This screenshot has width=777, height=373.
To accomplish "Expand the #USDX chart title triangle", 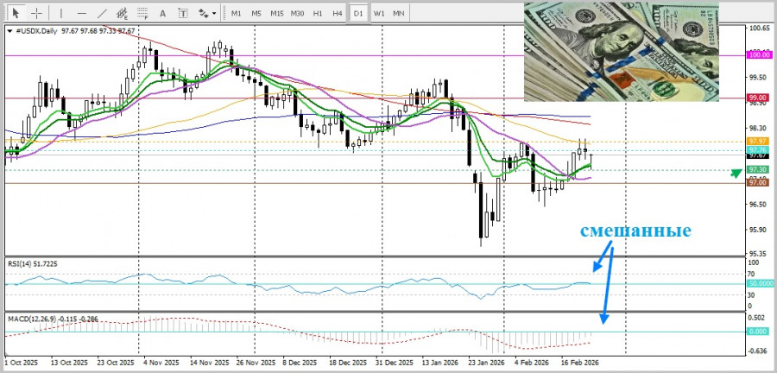I will (9, 31).
